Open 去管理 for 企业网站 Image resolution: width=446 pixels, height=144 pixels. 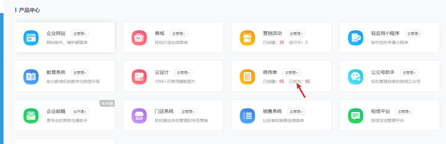click(80, 33)
